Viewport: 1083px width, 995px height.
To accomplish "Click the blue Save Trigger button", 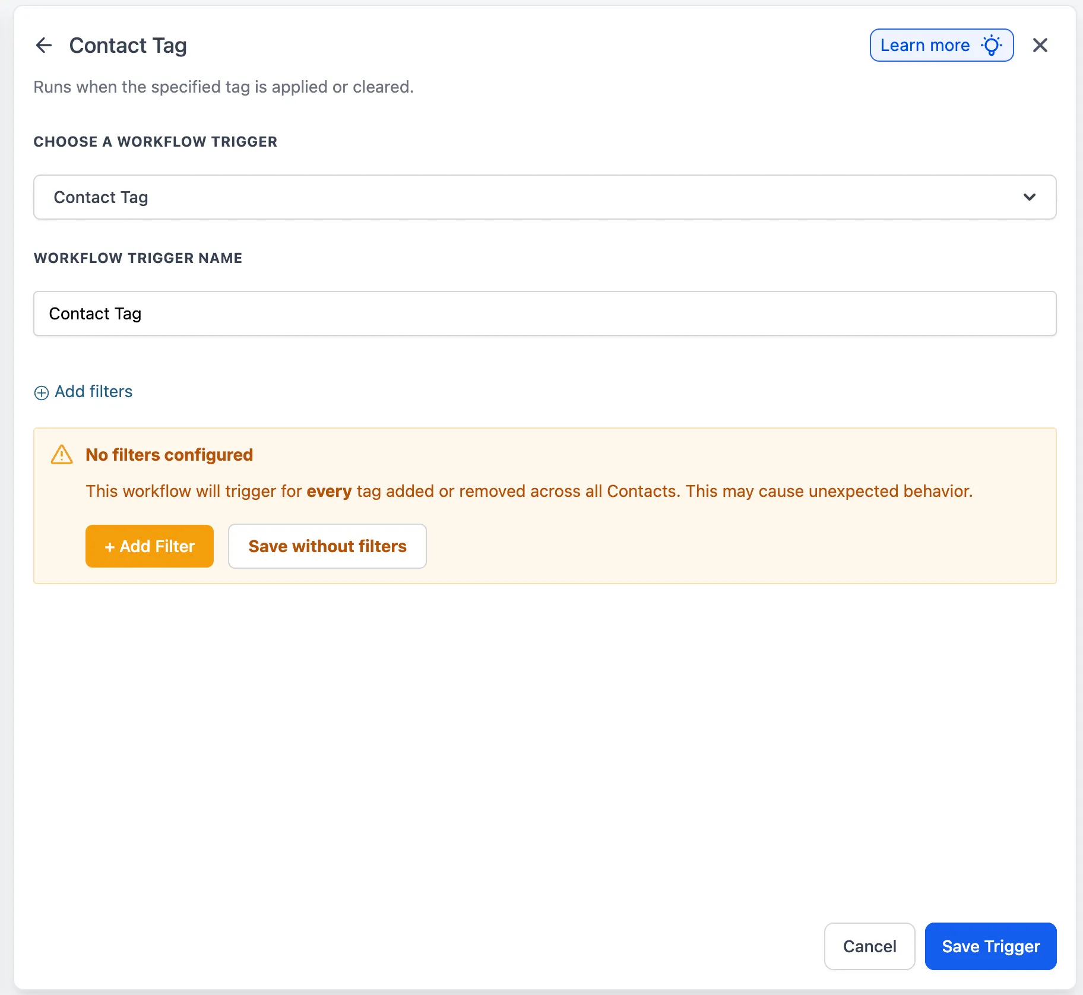I will pyautogui.click(x=990, y=946).
